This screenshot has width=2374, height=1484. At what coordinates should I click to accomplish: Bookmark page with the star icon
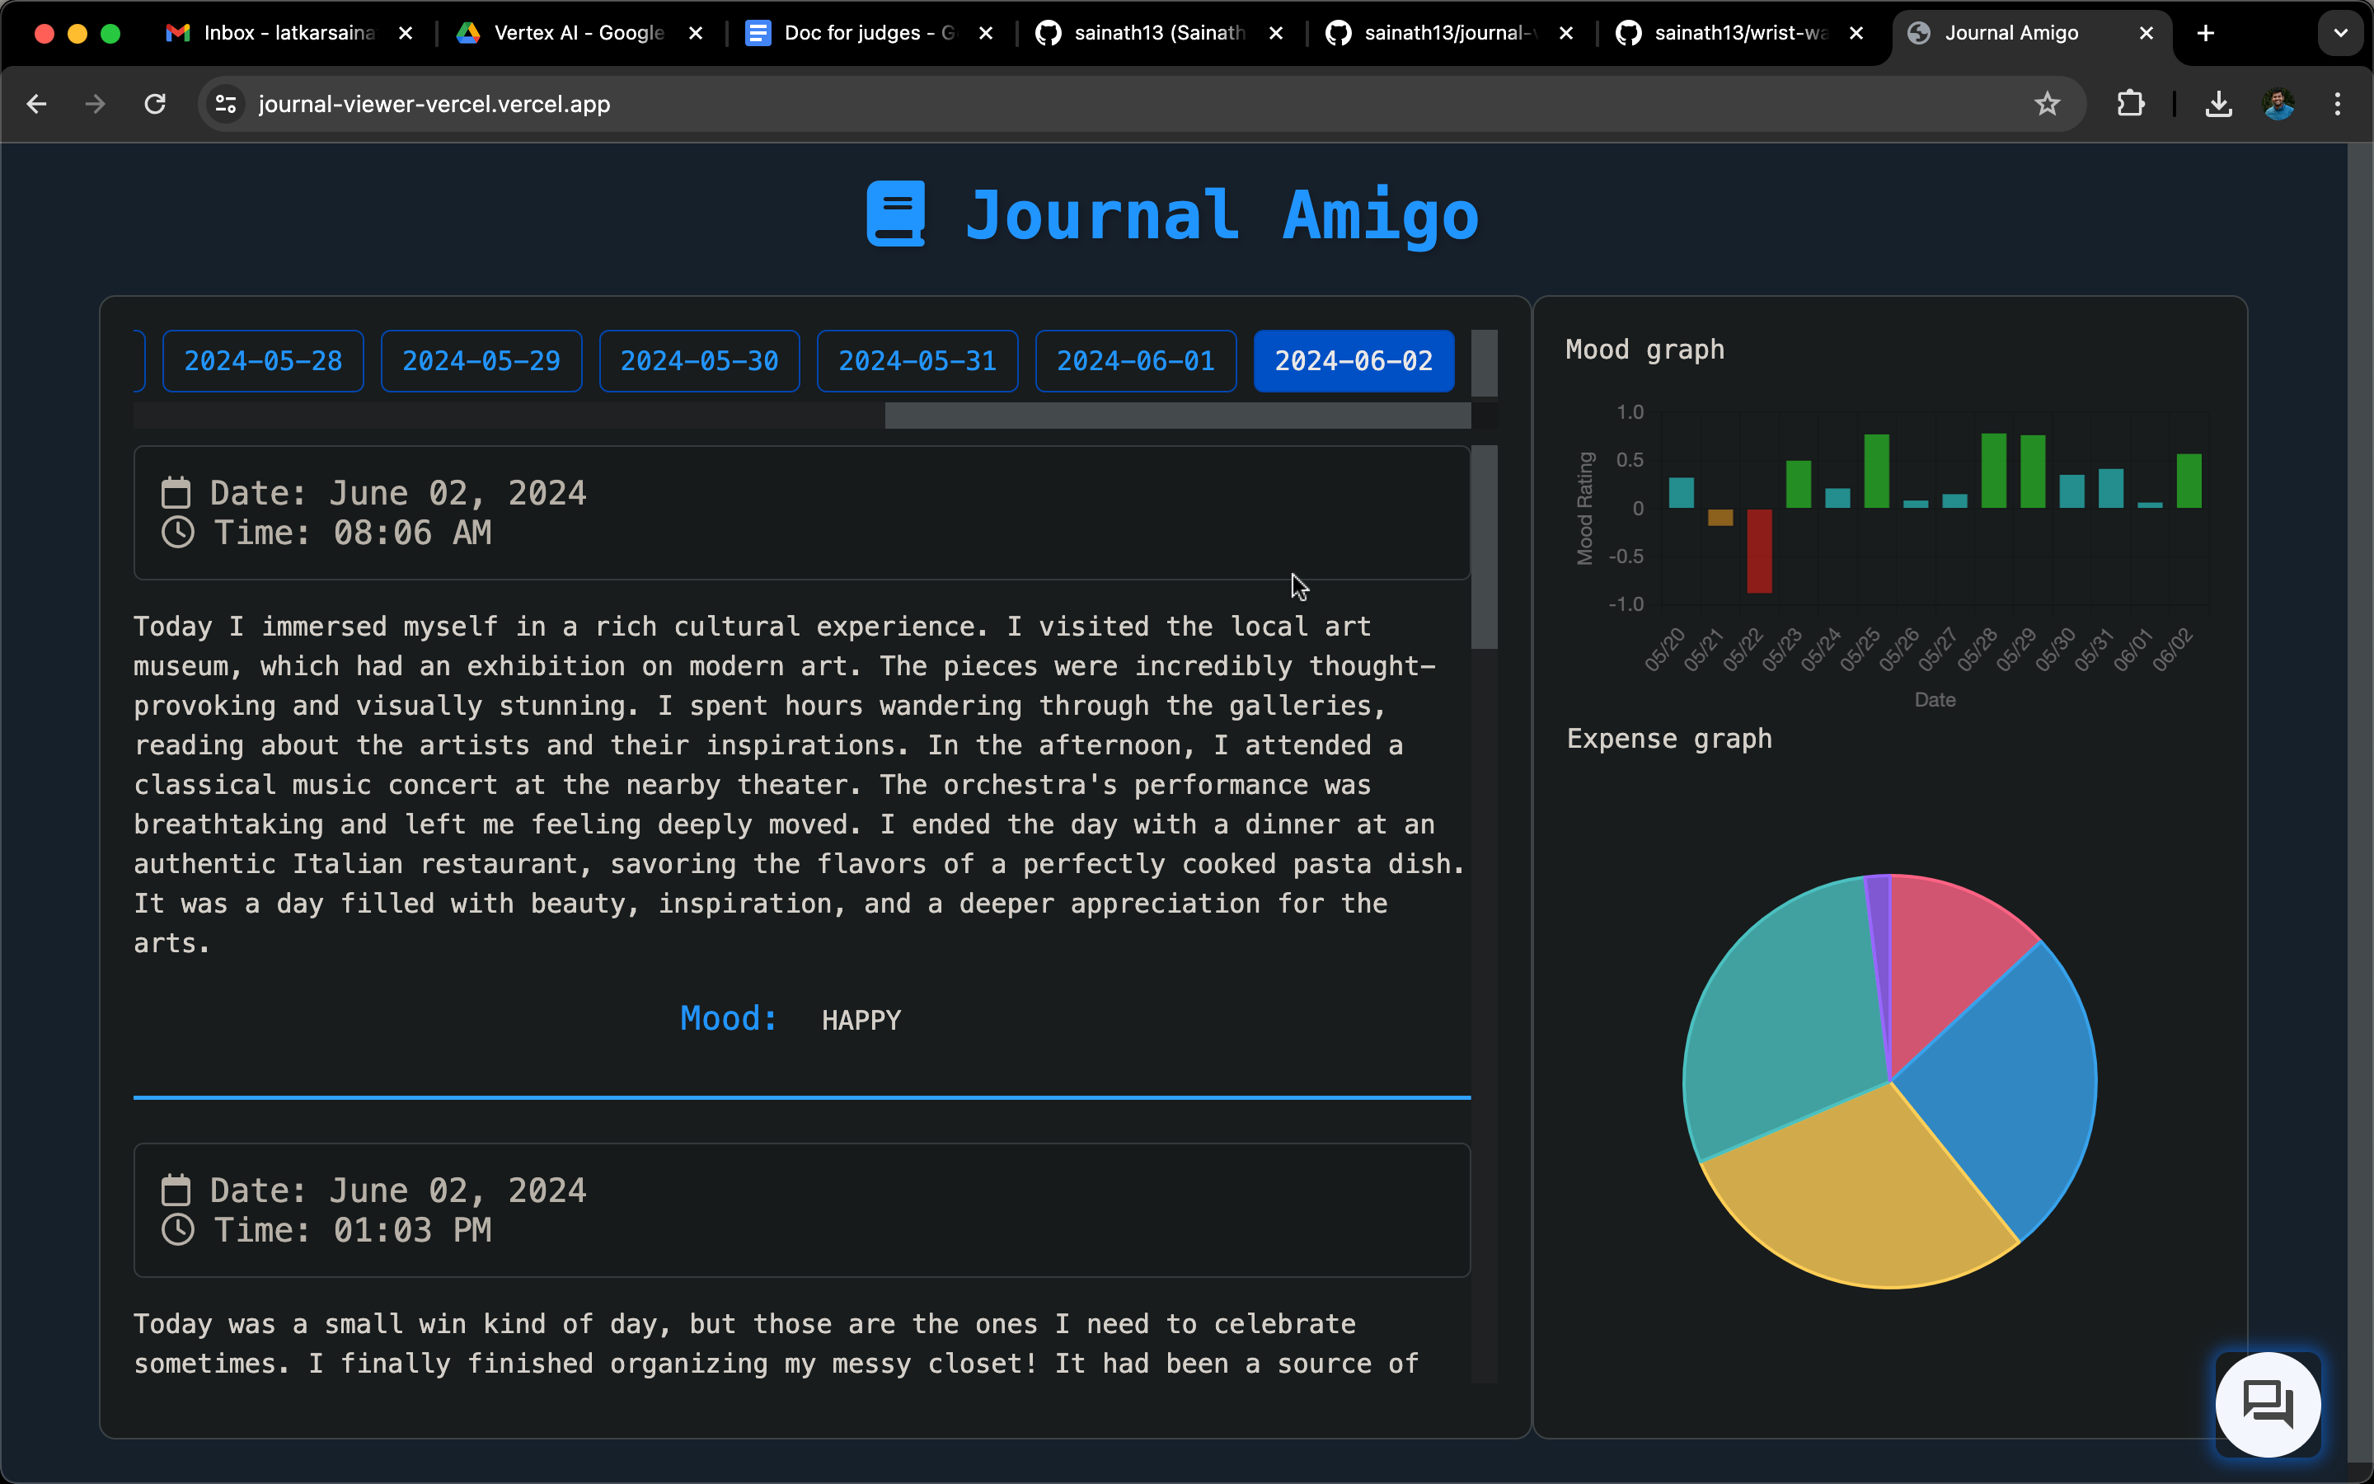2047,104
